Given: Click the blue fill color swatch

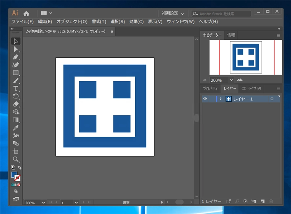Looking at the screenshot, I should pos(14,175).
